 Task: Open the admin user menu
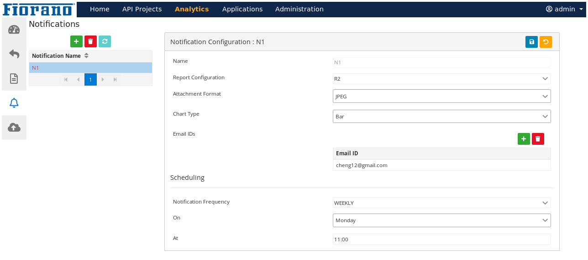pyautogui.click(x=565, y=9)
